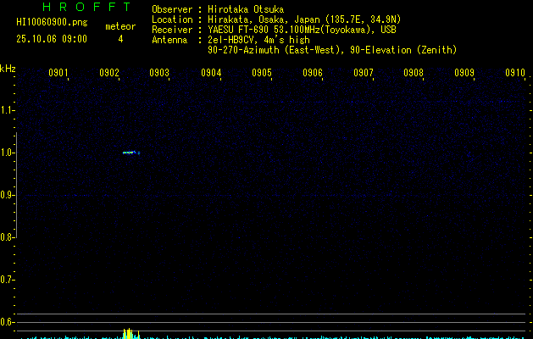Select the 0910 time marker

[x=515, y=74]
